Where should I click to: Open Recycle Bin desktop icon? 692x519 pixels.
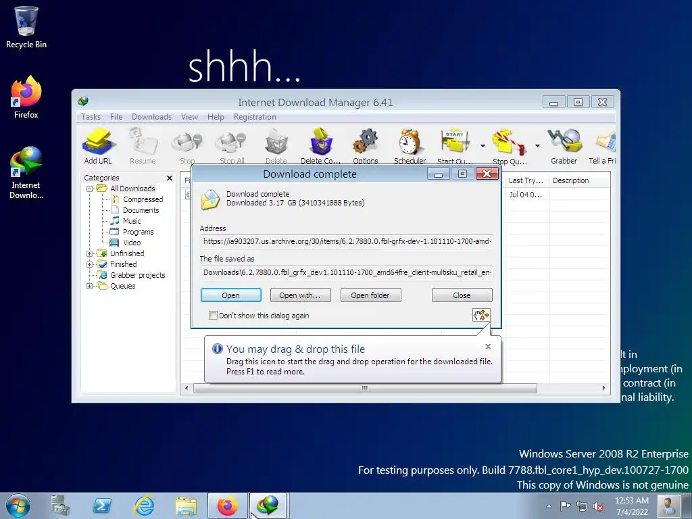26,27
